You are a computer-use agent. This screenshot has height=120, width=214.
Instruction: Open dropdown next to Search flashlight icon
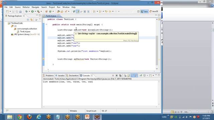[69, 12]
